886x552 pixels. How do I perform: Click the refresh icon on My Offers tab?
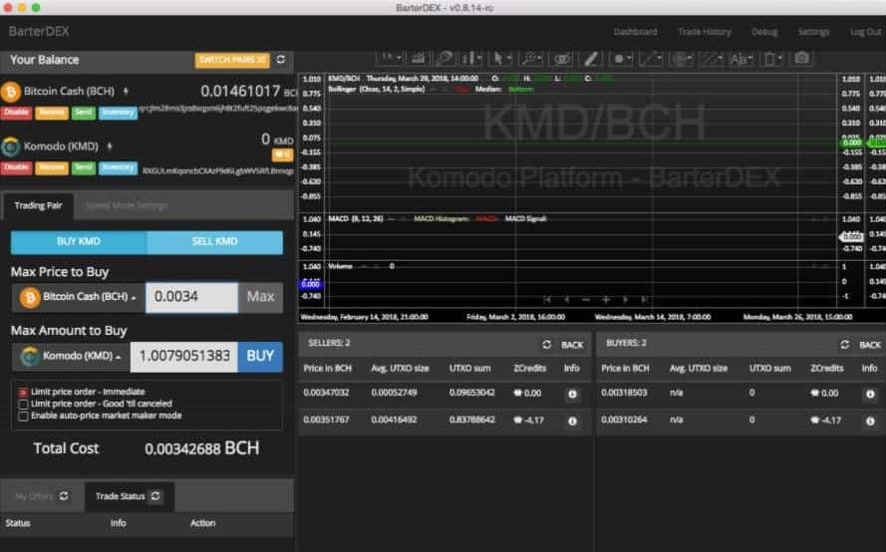click(x=64, y=496)
